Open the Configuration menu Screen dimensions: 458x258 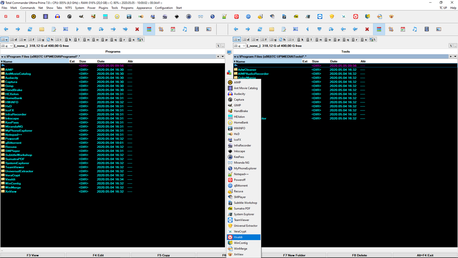pyautogui.click(x=163, y=8)
